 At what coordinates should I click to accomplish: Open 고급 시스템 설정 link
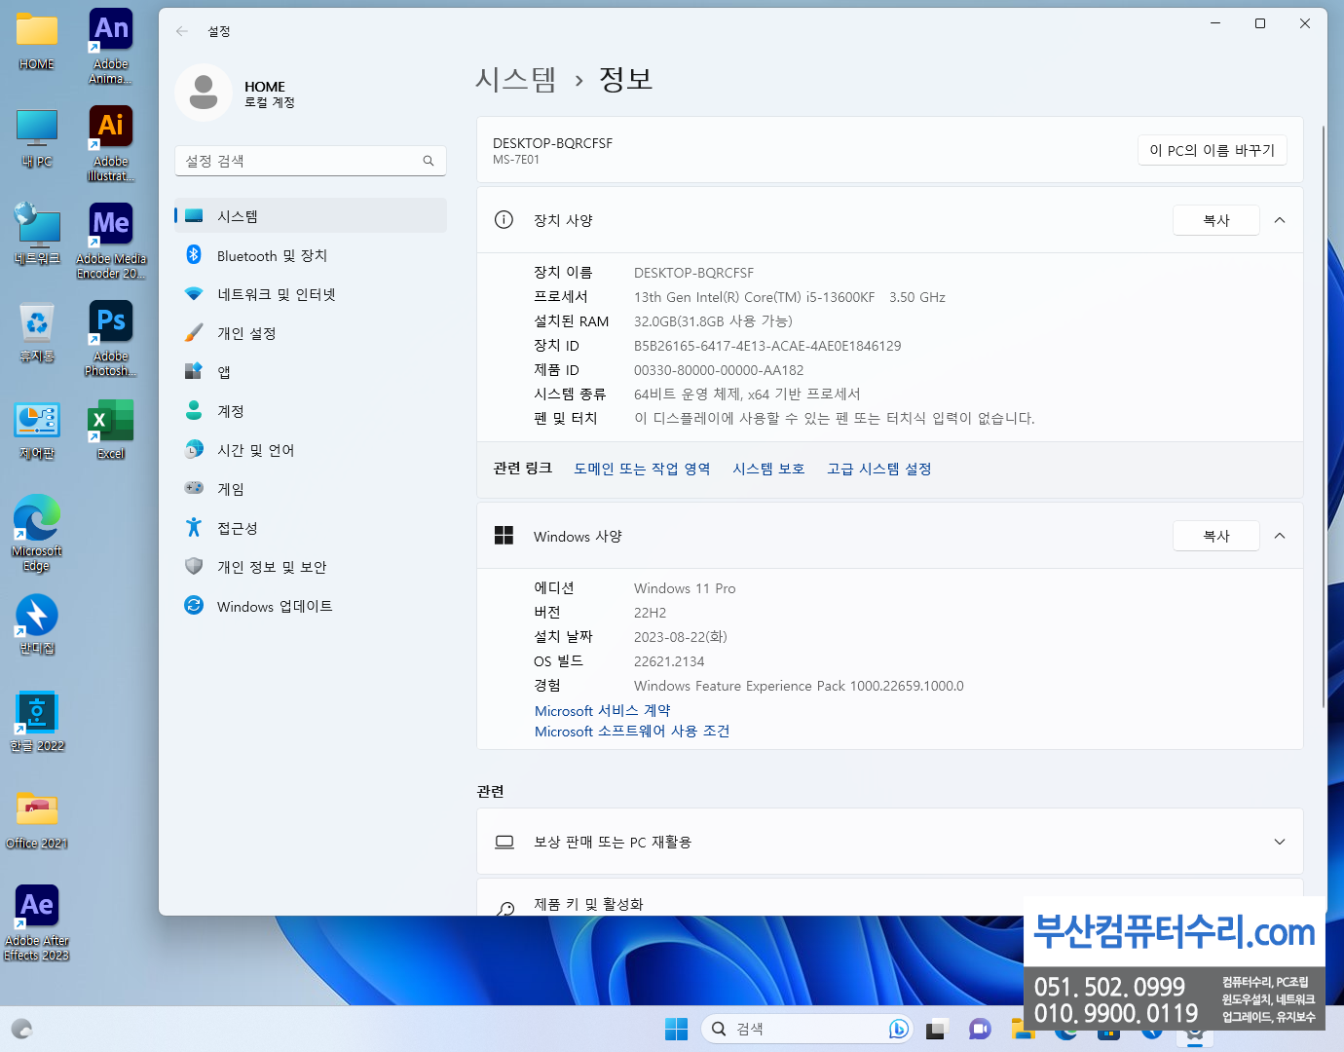tap(878, 469)
